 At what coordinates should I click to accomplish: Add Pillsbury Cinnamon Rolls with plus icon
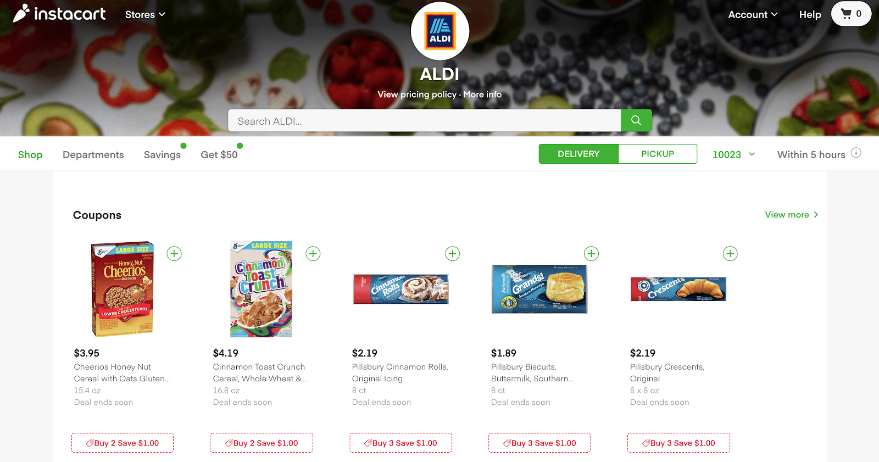(452, 254)
